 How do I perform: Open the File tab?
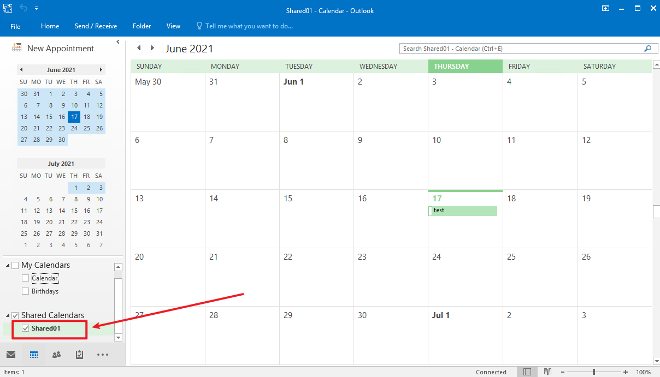pos(15,26)
